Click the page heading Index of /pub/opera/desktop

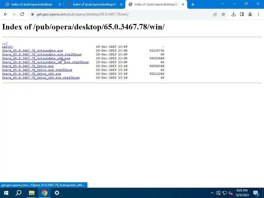[83, 27]
